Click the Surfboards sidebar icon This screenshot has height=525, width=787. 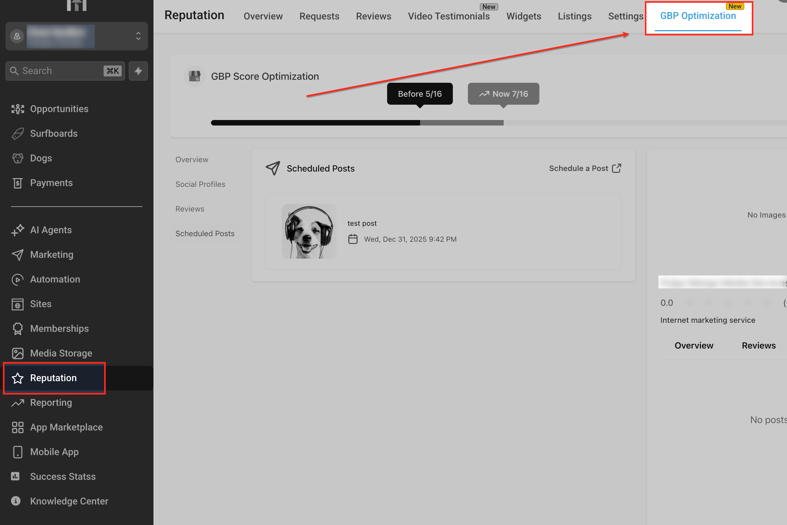[18, 134]
